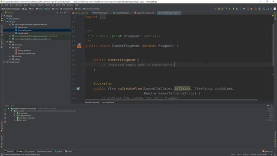Image resolution: width=277 pixels, height=156 pixels.
Task: Open the Help menu
Action: (77, 5)
